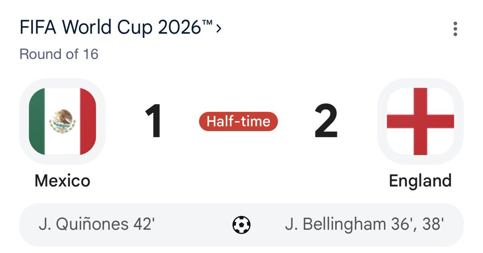Image resolution: width=483 pixels, height=253 pixels.
Task: Click the green stripe of Mexico's flag
Action: pos(37,121)
